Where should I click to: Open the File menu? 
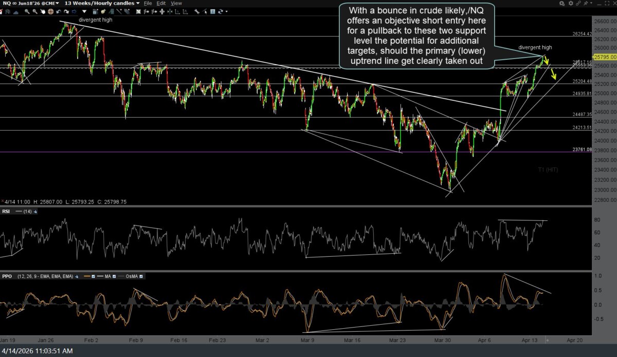pos(148,3)
